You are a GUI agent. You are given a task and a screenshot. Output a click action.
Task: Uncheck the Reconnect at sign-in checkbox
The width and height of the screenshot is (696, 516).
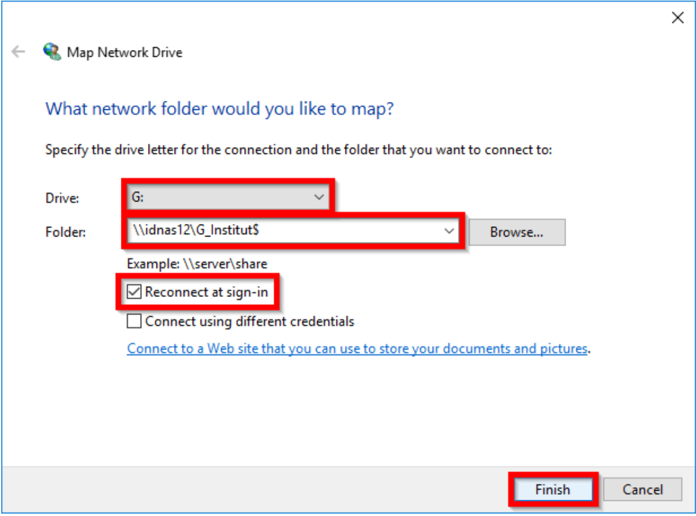pyautogui.click(x=134, y=293)
